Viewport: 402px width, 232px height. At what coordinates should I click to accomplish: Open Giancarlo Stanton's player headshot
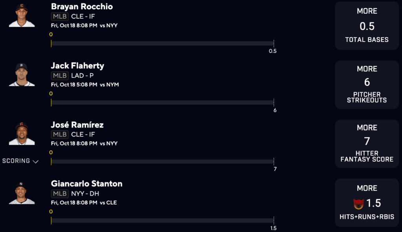click(x=22, y=193)
